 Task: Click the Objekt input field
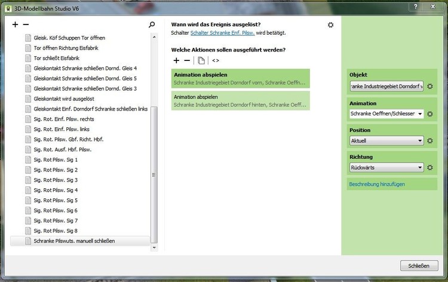click(386, 86)
